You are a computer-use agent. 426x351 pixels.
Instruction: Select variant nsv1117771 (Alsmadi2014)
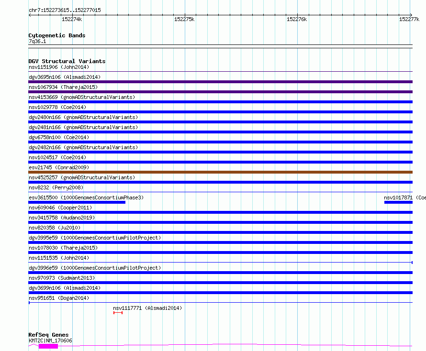147,308
